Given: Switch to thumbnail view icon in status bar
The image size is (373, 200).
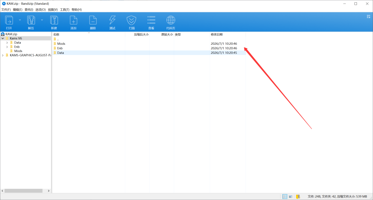Looking at the screenshot, I should (290, 196).
